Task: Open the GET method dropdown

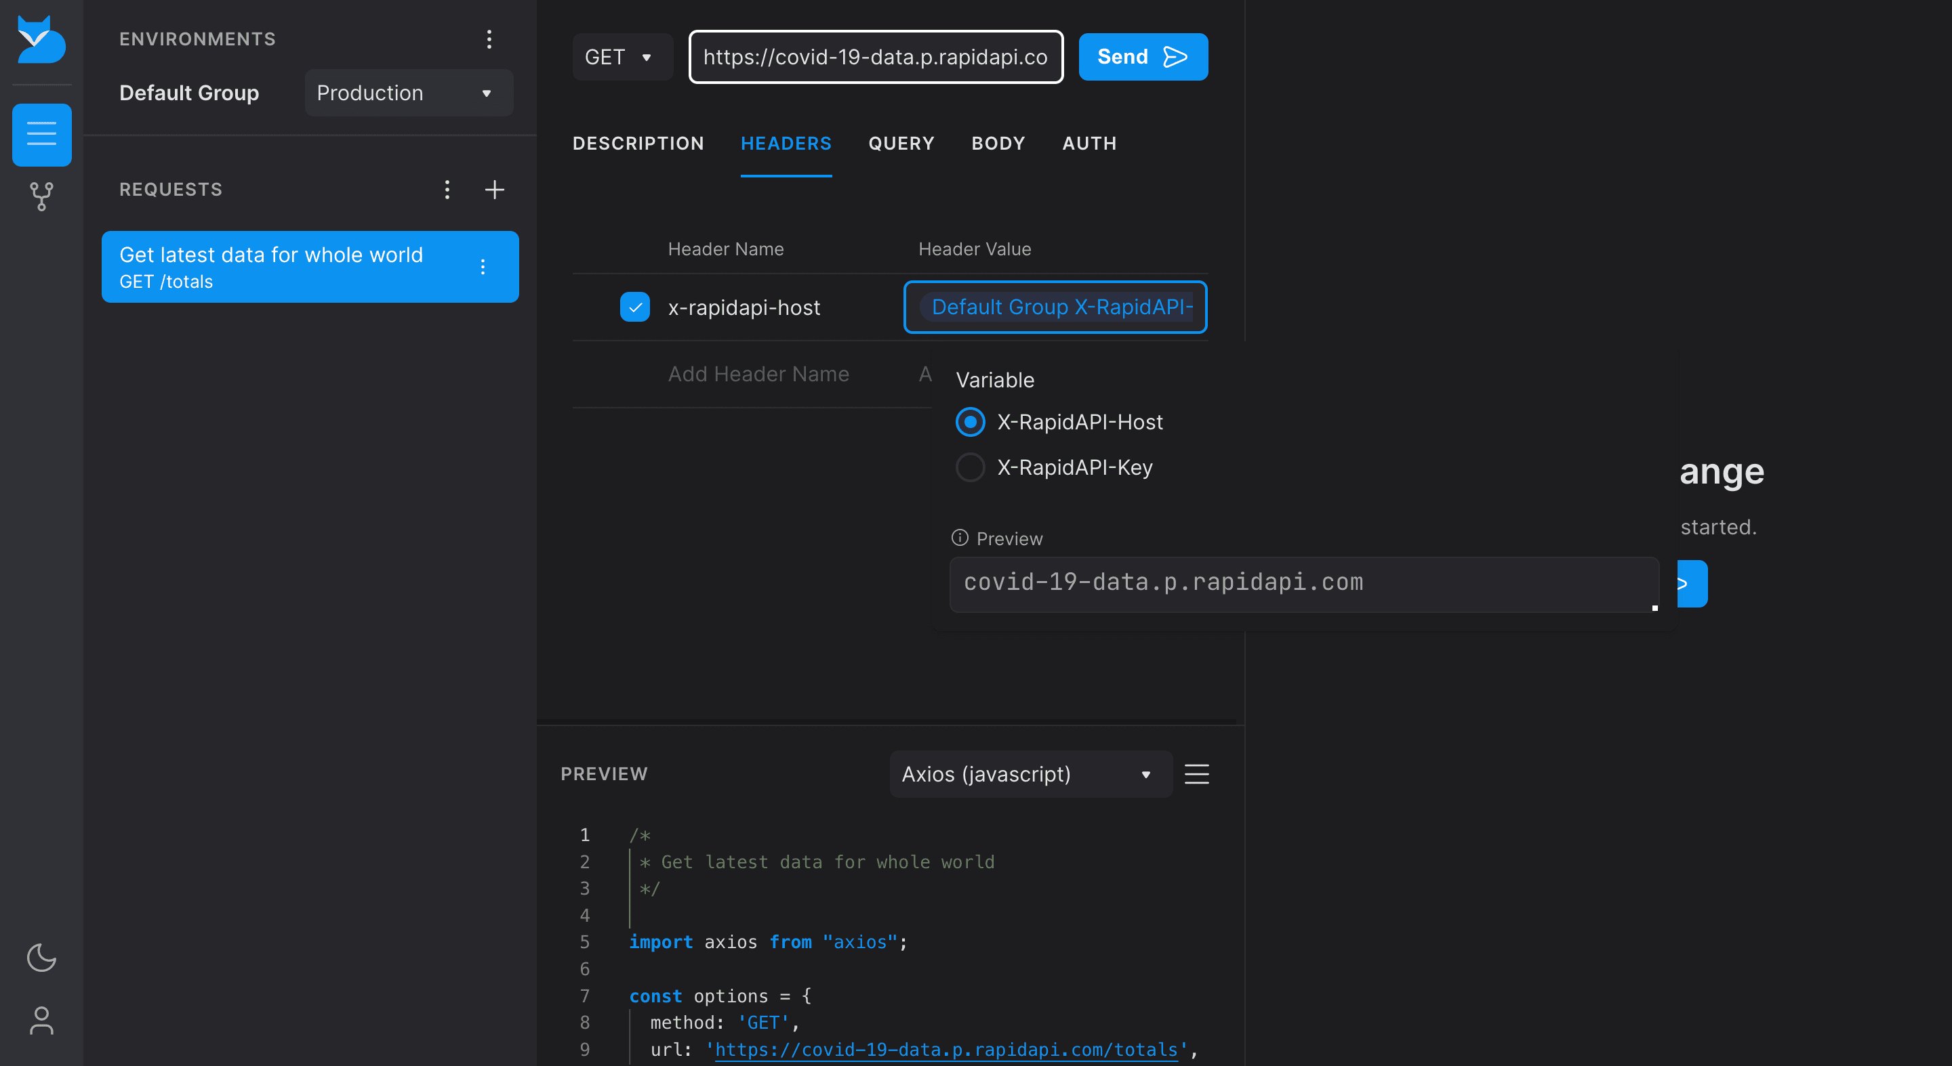Action: click(622, 57)
